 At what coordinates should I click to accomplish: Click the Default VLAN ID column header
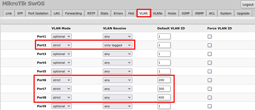(x=171, y=28)
